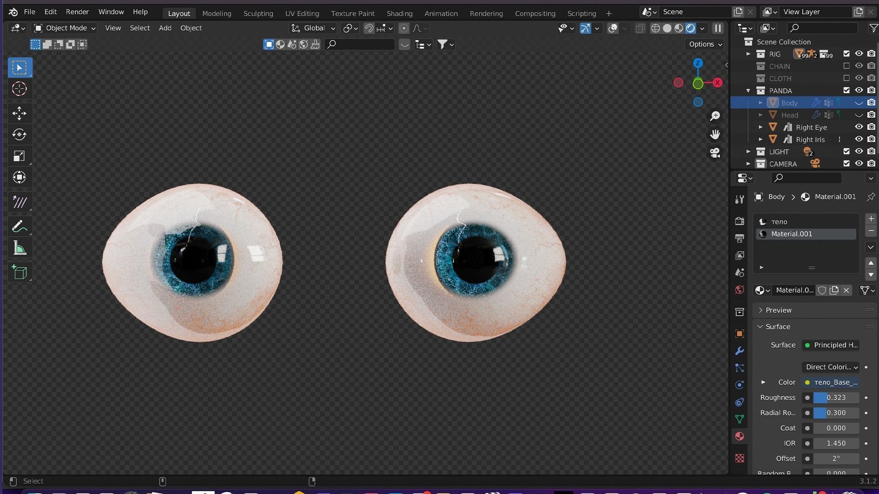
Task: Enable the CLOTH collection checkbox
Action: (846, 78)
